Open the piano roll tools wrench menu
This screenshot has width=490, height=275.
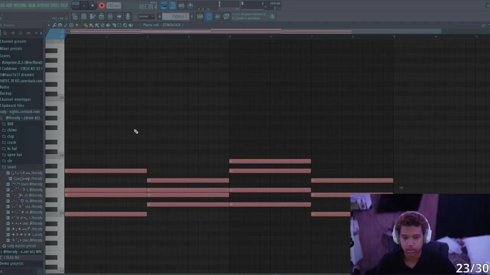(54, 25)
